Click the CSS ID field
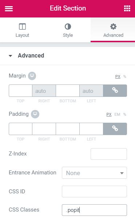Image resolution: width=135 pixels, height=221 pixels. tap(94, 192)
